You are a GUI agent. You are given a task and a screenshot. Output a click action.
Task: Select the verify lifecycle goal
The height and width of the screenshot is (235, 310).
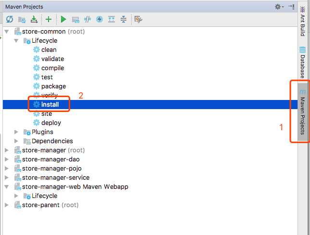pyautogui.click(x=50, y=96)
